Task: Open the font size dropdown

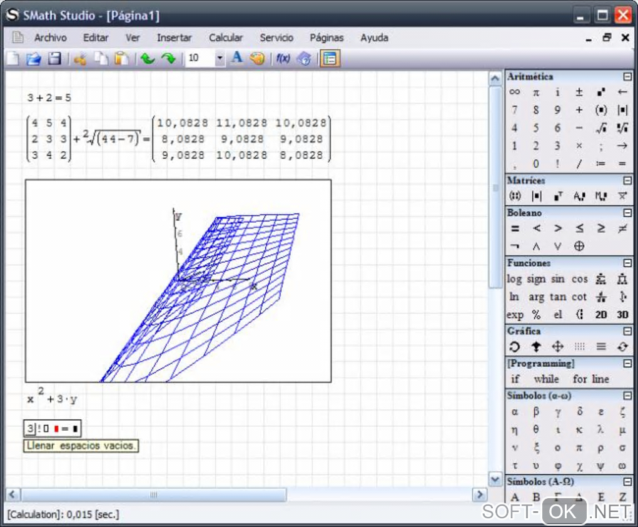Action: coord(220,59)
